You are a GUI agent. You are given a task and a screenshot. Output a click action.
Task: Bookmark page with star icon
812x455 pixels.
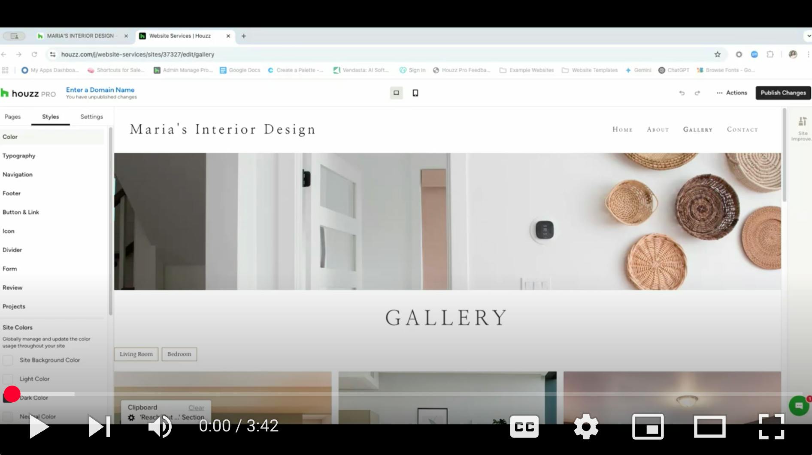717,54
